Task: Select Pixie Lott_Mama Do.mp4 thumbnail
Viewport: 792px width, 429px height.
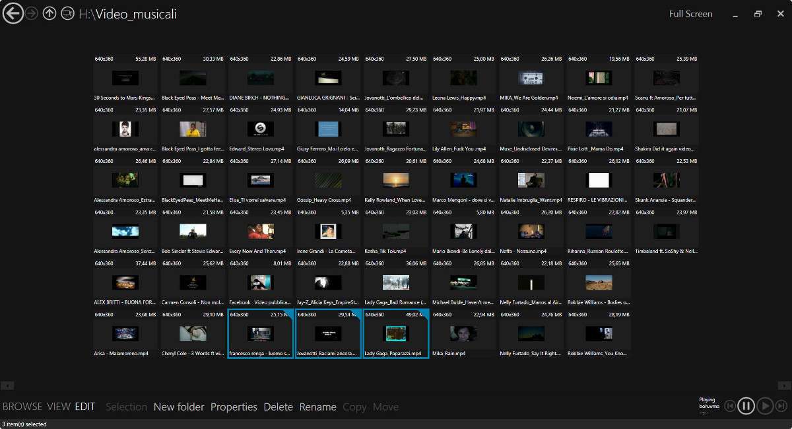Action: (x=599, y=129)
